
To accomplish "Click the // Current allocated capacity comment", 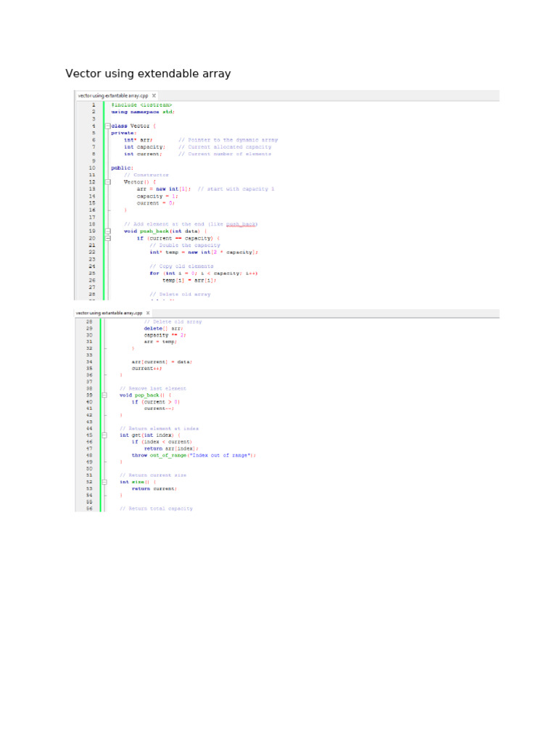I will point(225,147).
